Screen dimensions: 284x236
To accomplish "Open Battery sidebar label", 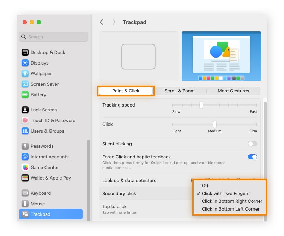I will click(x=38, y=95).
